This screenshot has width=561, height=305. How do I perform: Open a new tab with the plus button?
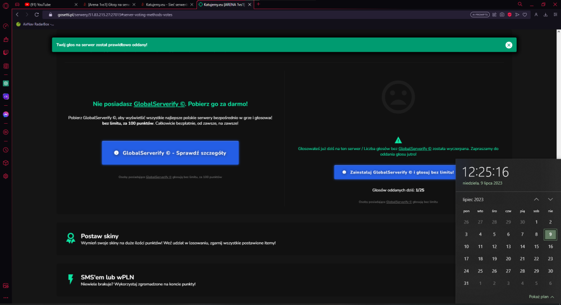click(258, 4)
